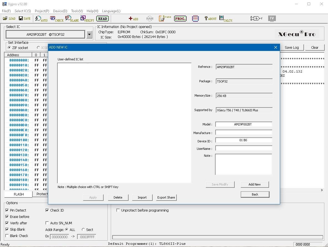328x247 pixels.
Task: Click the Refrence field showing AM29F002BT
Action: pyautogui.click(x=244, y=67)
